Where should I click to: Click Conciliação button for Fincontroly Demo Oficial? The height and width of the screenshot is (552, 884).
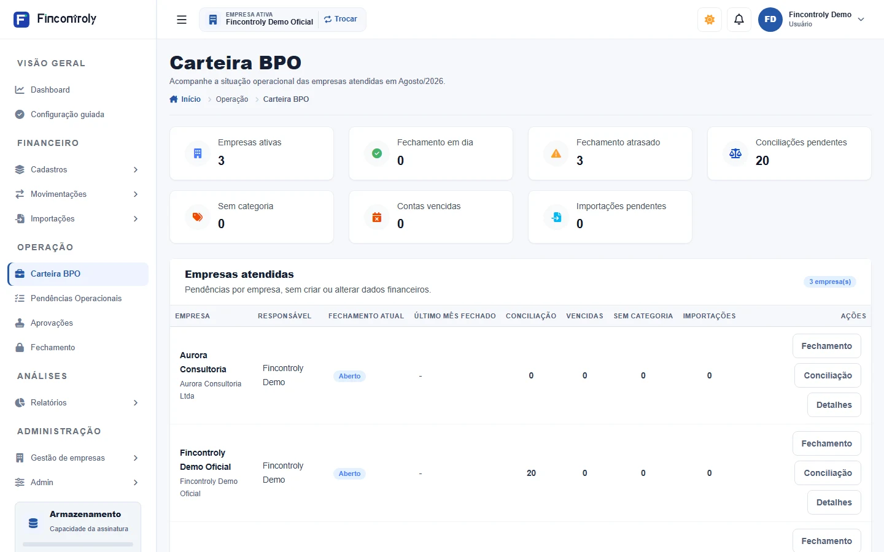tap(828, 473)
